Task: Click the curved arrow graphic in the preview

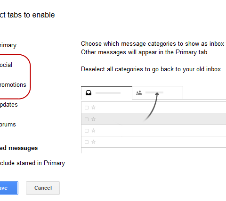Action: (152, 107)
